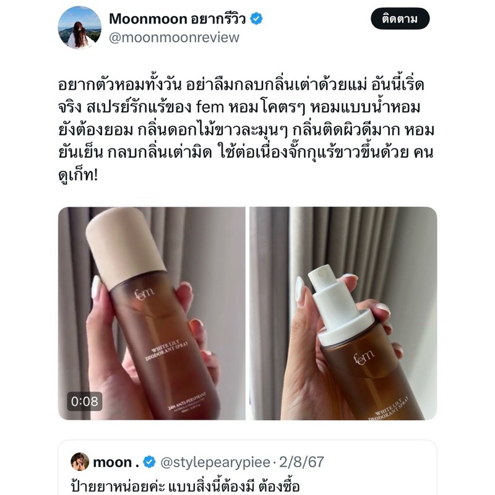Screen dimensions: 495x495
Task: Open the @stylepearypiee handle
Action: (215, 462)
